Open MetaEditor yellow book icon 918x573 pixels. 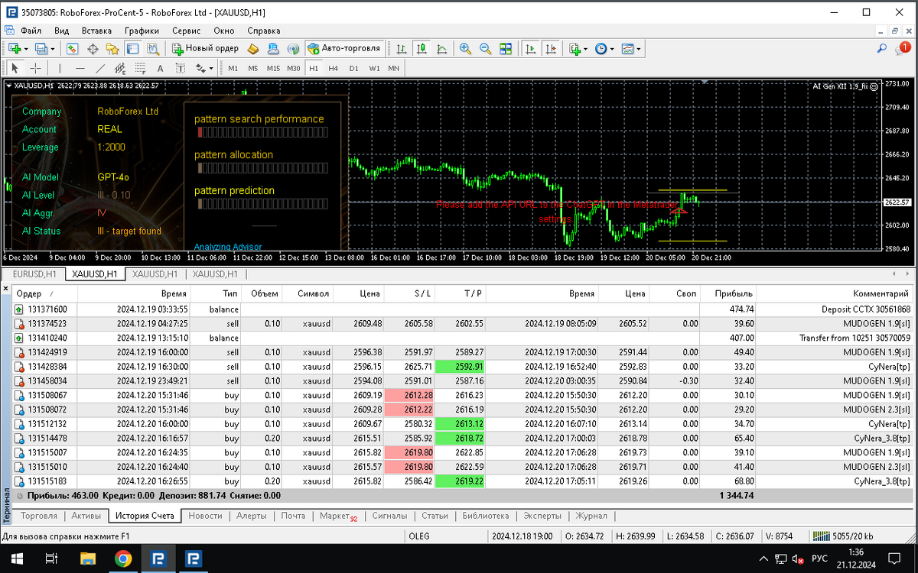[x=253, y=48]
